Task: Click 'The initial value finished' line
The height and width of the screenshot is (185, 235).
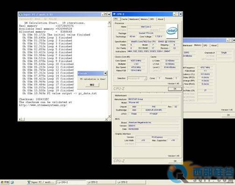Action: (56, 35)
